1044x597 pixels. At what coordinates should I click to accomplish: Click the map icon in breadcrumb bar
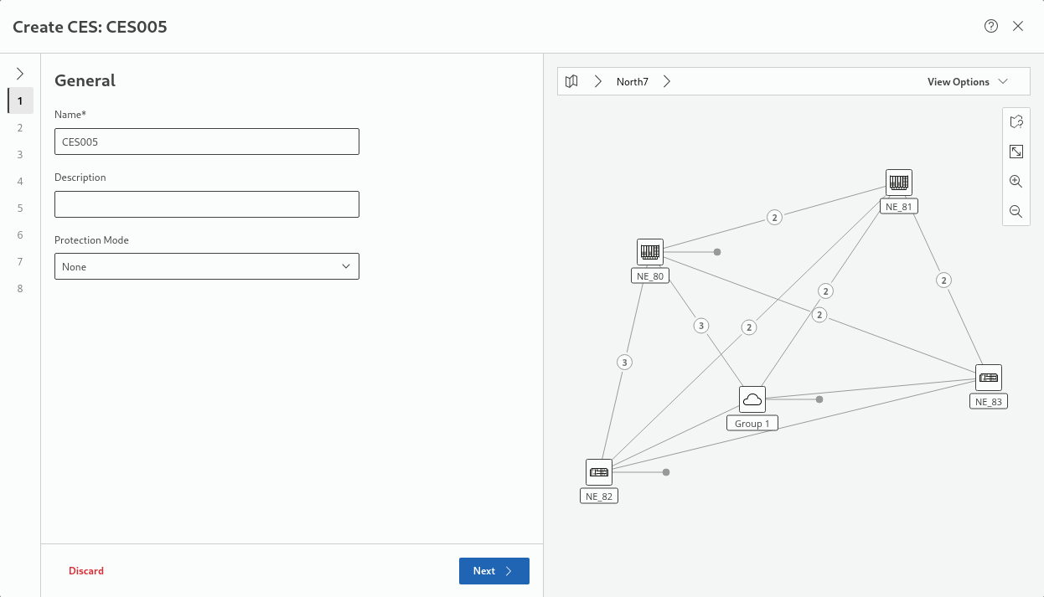[x=571, y=81]
